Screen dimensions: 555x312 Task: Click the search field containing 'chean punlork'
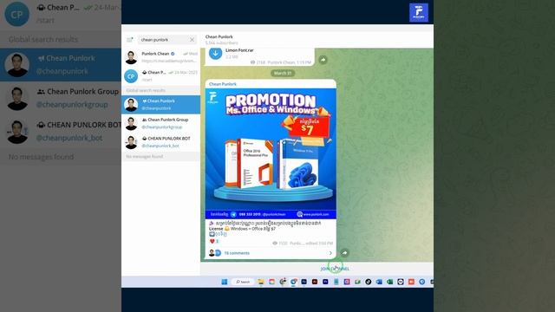pyautogui.click(x=167, y=40)
